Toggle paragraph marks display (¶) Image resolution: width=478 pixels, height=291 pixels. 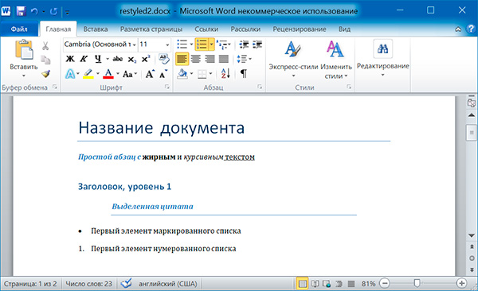[243, 73]
